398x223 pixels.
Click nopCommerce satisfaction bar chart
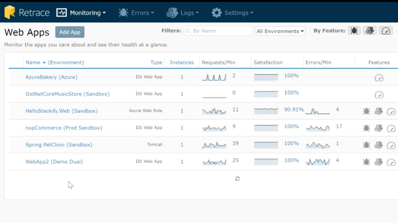[266, 128]
